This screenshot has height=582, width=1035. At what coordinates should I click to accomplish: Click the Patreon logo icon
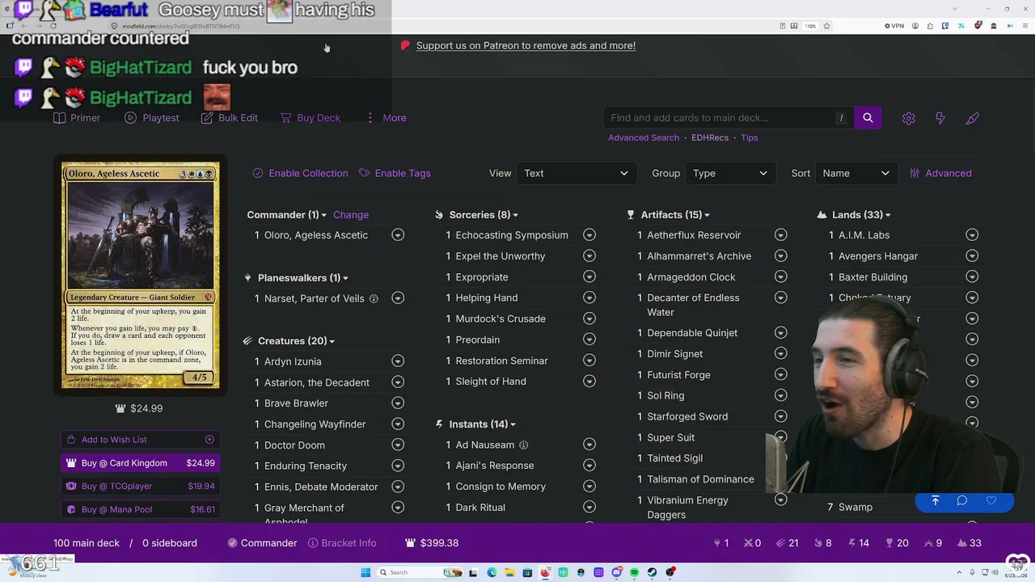pos(405,45)
